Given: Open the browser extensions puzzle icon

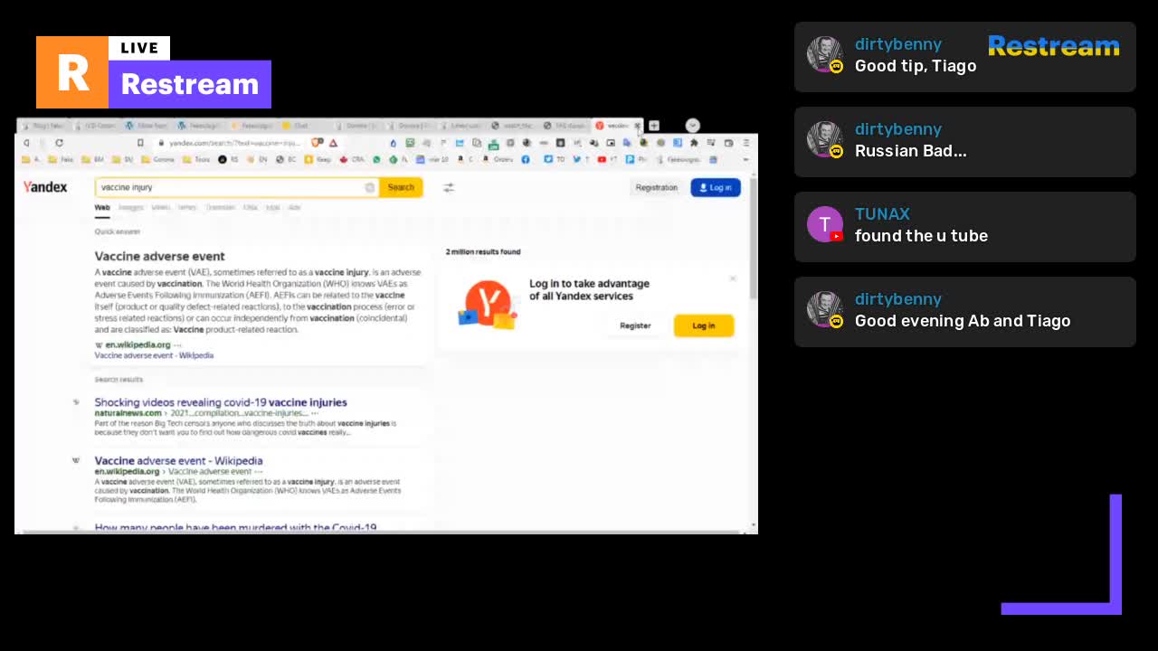Looking at the screenshot, I should point(694,143).
